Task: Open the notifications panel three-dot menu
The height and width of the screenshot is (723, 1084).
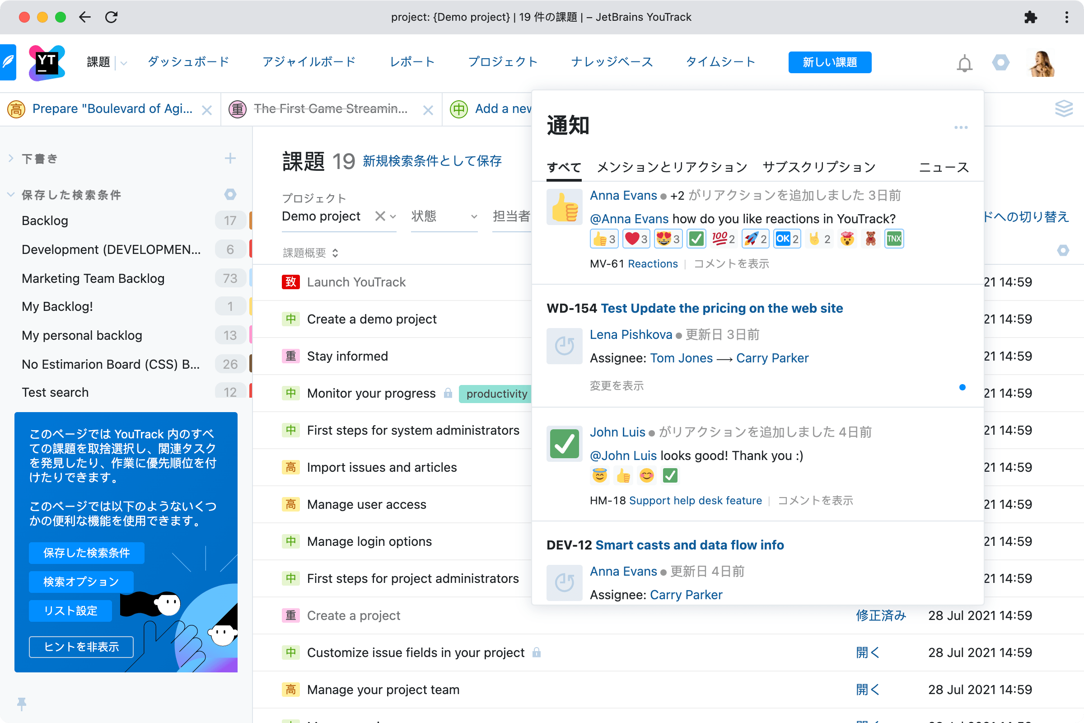Action: (961, 127)
